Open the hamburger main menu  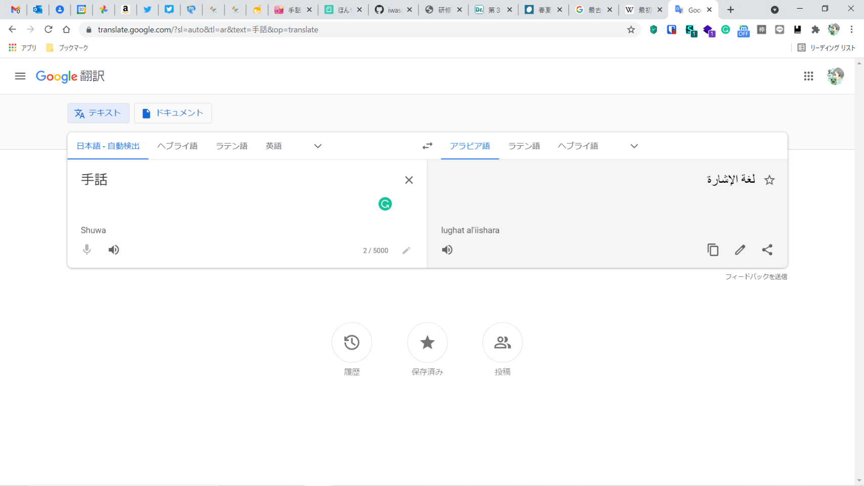click(20, 76)
